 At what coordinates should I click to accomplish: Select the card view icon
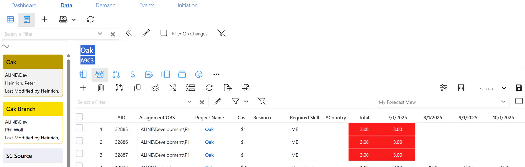[x=27, y=19]
